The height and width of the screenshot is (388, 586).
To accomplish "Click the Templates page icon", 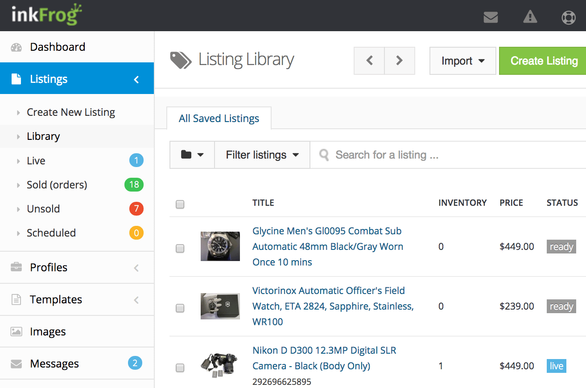I will point(16,299).
